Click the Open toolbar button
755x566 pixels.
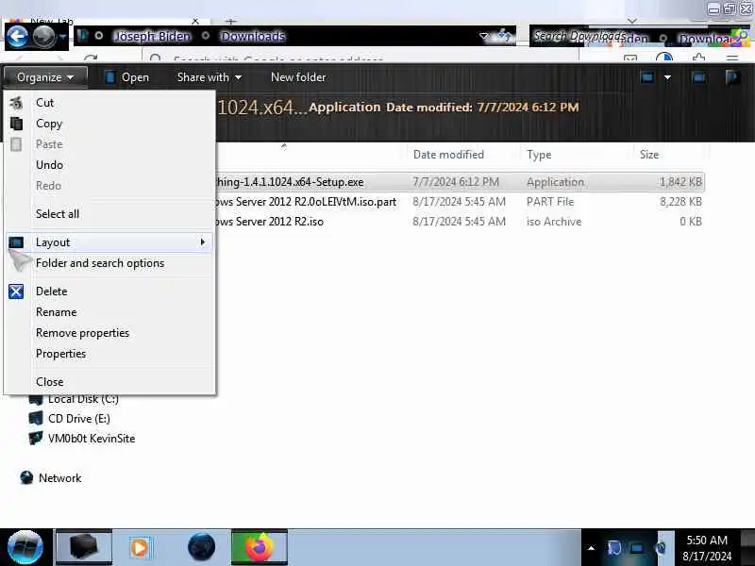(127, 77)
